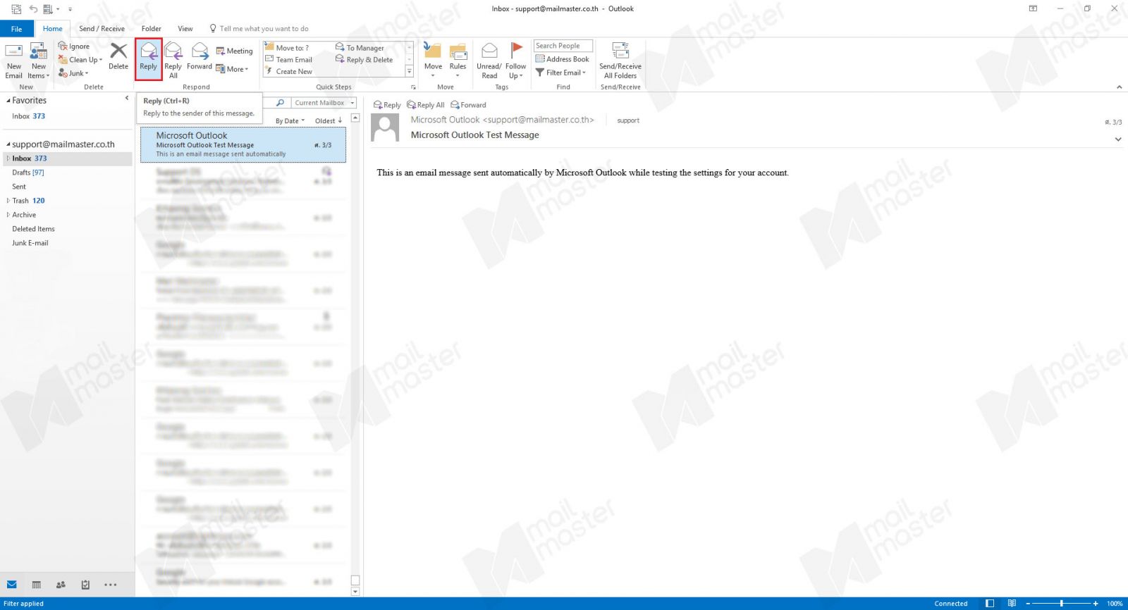This screenshot has height=610, width=1128.
Task: Click the sender avatar picture
Action: point(385,128)
